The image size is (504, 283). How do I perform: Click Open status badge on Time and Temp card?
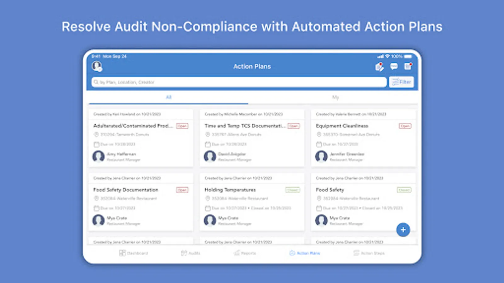[x=294, y=126]
